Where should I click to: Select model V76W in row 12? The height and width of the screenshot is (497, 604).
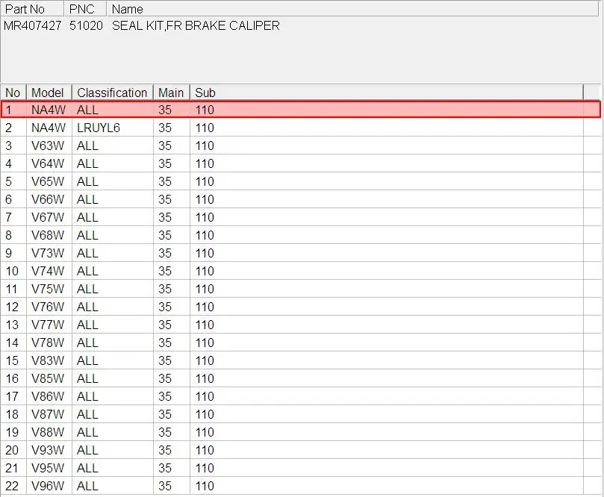click(48, 307)
